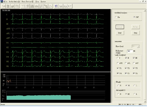Image resolution: width=147 pixels, height=110 pixels.
Task: Click the scatter plot toolbar icon
Action: point(41,6)
